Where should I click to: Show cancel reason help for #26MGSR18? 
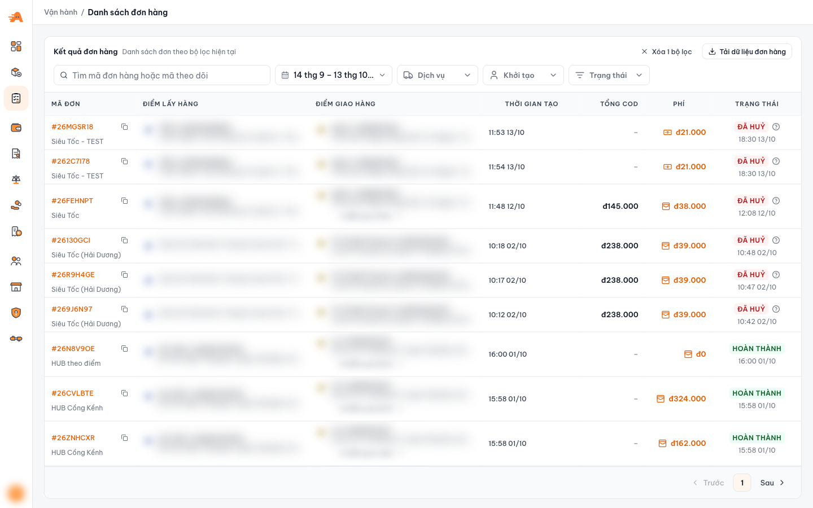tap(776, 127)
